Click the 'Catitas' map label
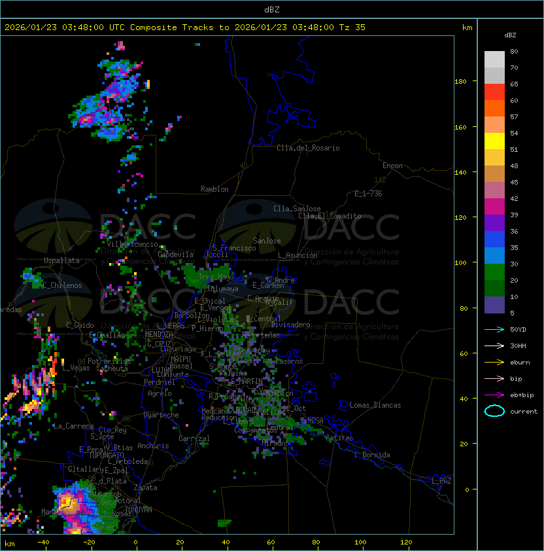The height and width of the screenshot is (551, 544). pyautogui.click(x=339, y=438)
